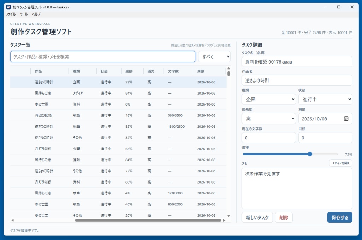
Task: Select the row with 0% progress
Action: click(x=118, y=104)
